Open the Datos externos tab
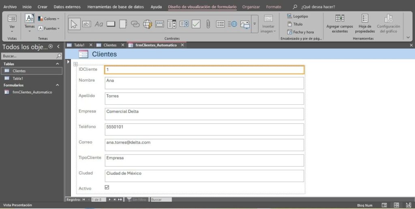This screenshot has height=209, width=415. pos(67,7)
